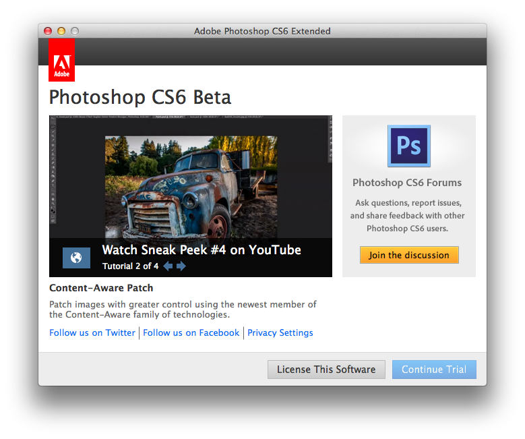525x439 pixels.
Task: Open Watch Sneak Peek #4 on YouTube
Action: pos(202,250)
